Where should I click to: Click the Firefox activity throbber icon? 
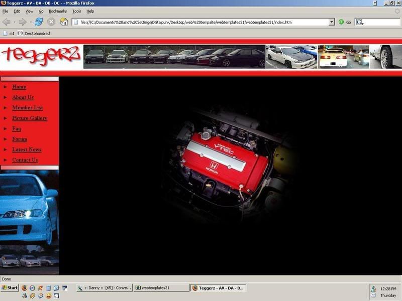(397, 11)
